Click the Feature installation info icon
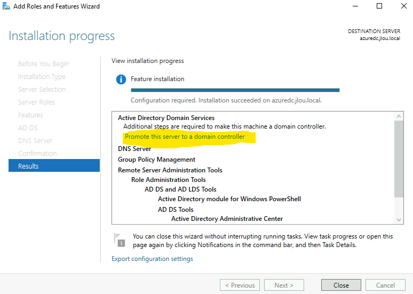 [121, 80]
